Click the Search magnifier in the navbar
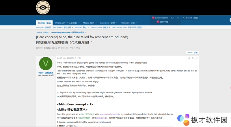The width and height of the screenshot is (231, 127). pyautogui.click(x=185, y=18)
